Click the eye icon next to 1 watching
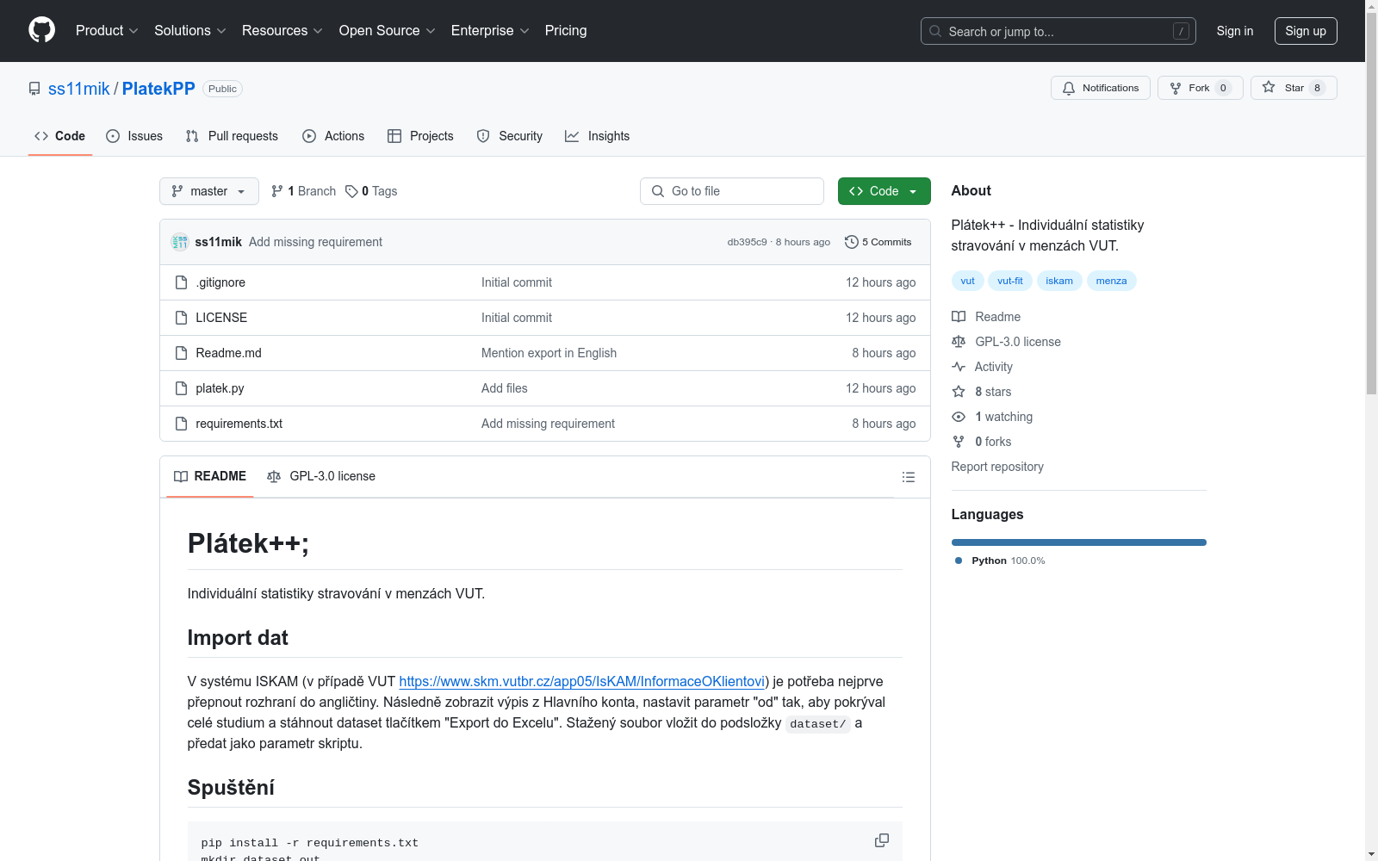This screenshot has height=861, width=1378. pyautogui.click(x=959, y=417)
